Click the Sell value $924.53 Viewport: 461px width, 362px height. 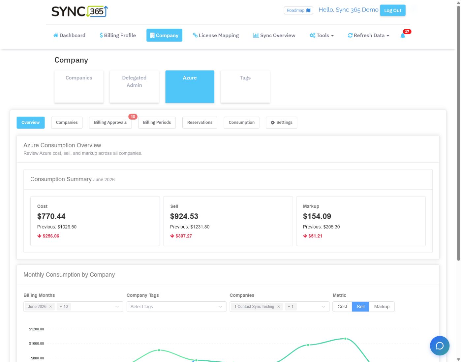[184, 216]
